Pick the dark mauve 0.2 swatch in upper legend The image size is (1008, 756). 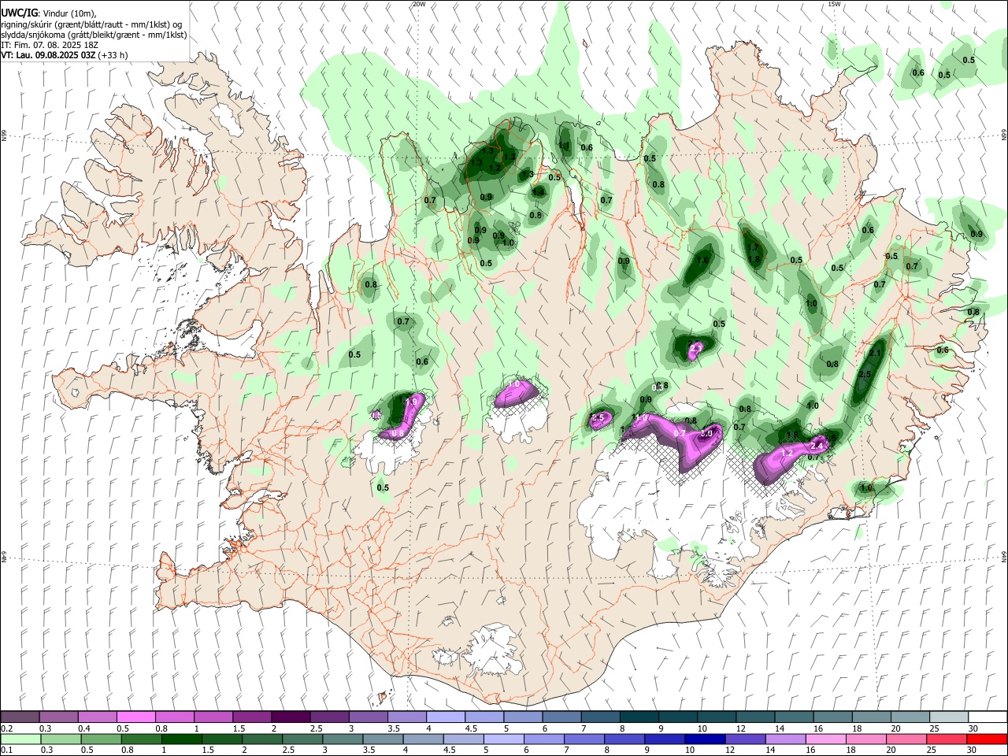pyautogui.click(x=20, y=717)
